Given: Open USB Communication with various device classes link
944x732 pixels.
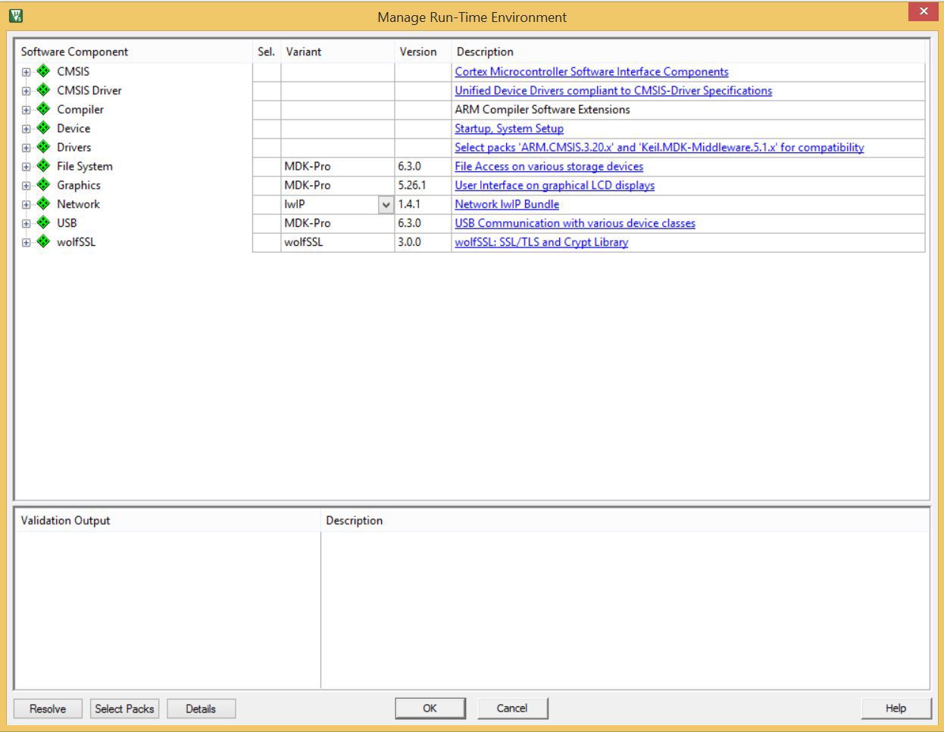Looking at the screenshot, I should pos(575,223).
